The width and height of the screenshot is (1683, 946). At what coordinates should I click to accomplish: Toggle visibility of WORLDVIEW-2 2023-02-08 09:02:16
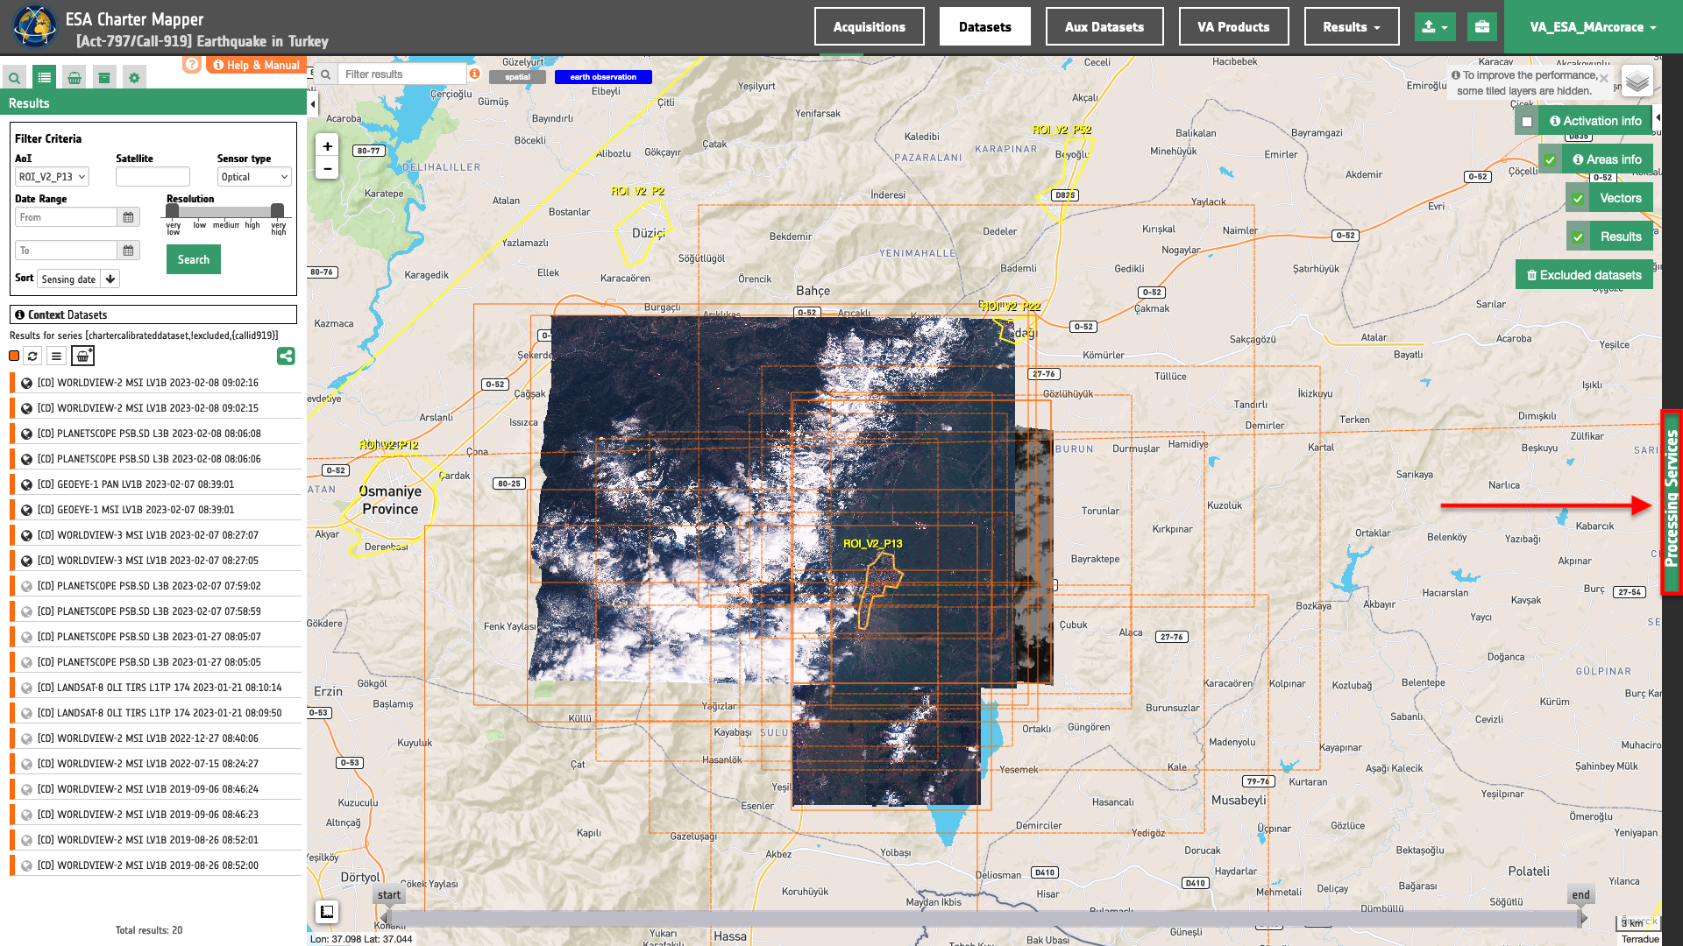pos(27,383)
